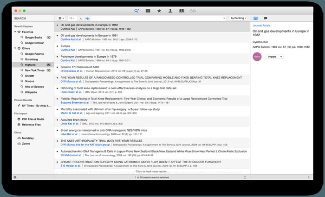The width and height of the screenshot is (325, 197).
Task: Open the Authors person icon in toolbar
Action: click(170, 10)
